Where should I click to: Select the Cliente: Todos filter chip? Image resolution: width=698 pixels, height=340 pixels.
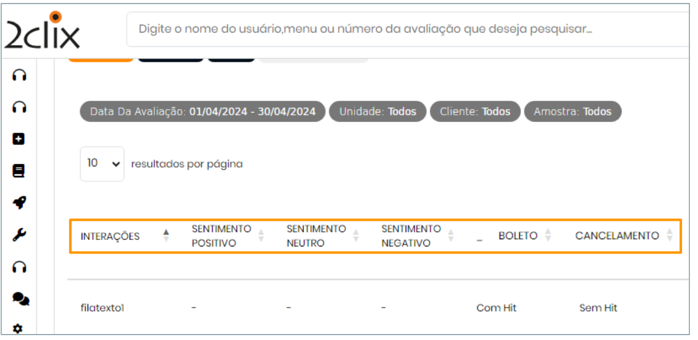pos(475,111)
